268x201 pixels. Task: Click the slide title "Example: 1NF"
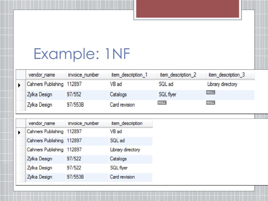(82, 54)
